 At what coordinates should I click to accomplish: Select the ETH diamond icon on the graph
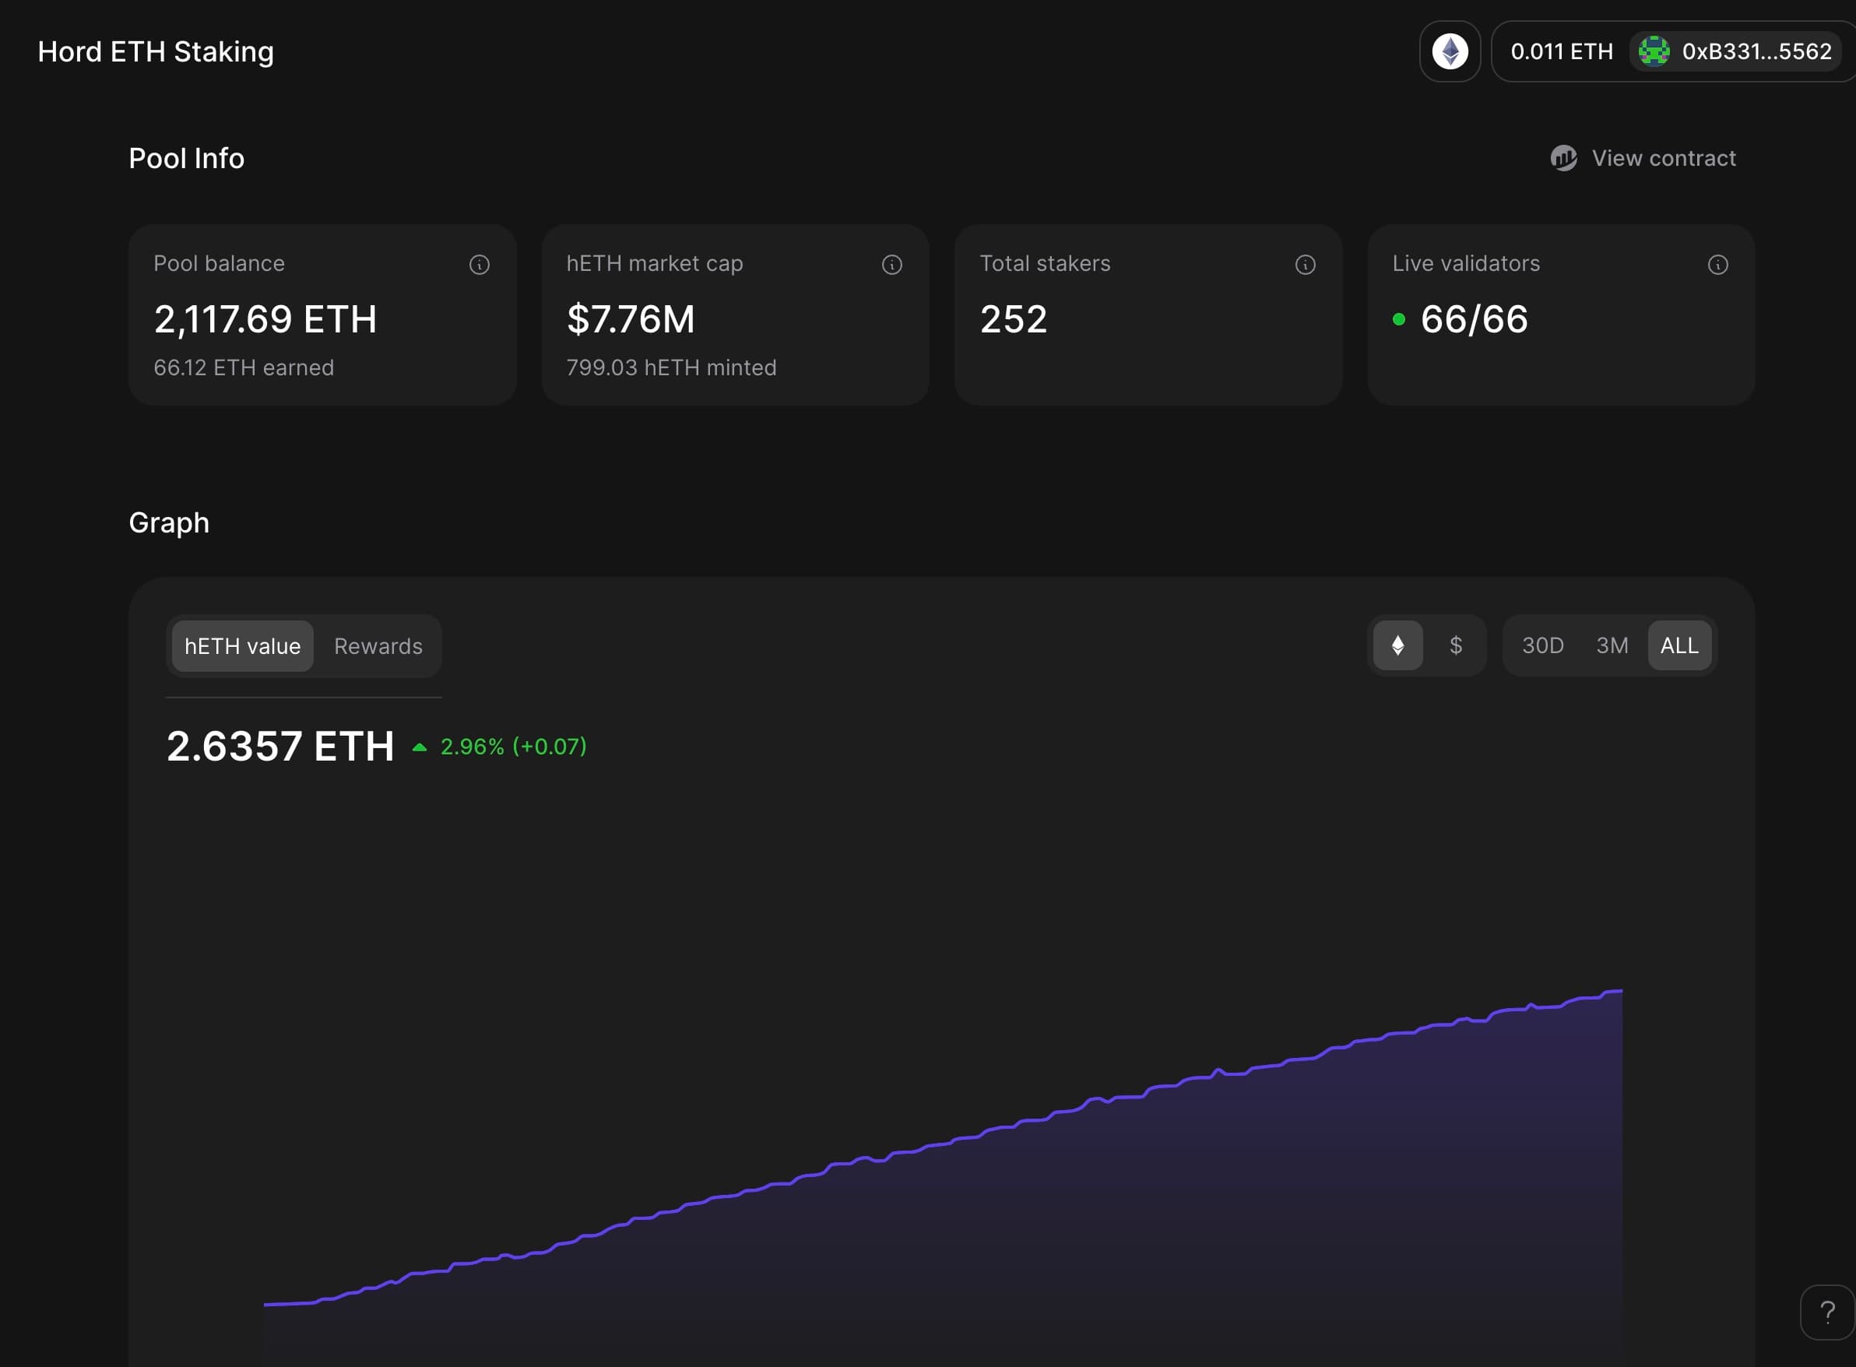(1398, 645)
